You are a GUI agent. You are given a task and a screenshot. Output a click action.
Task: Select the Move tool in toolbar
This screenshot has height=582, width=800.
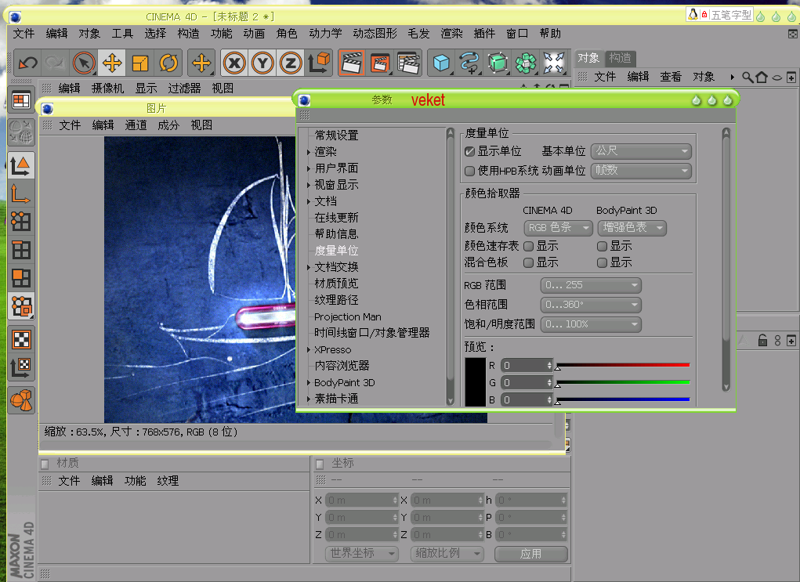pyautogui.click(x=112, y=63)
